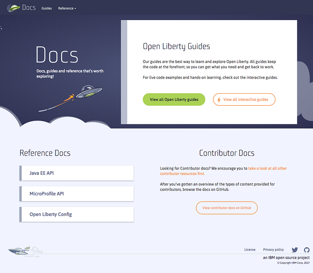This screenshot has height=273, width=313.
Task: Open the GitHub icon in the footer
Action: point(307,250)
